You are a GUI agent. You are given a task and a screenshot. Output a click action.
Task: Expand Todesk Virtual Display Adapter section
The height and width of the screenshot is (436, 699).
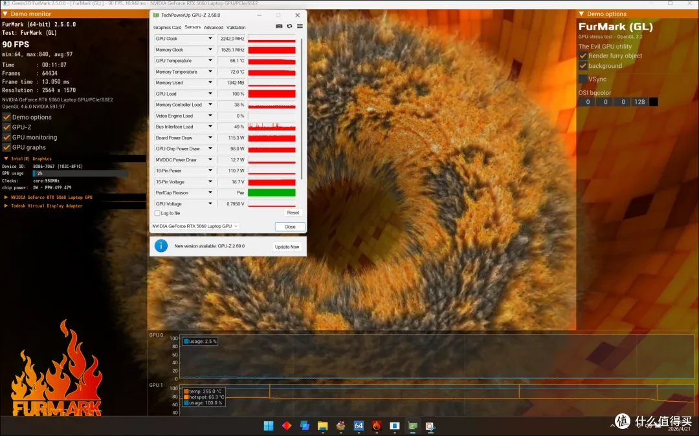click(x=6, y=206)
